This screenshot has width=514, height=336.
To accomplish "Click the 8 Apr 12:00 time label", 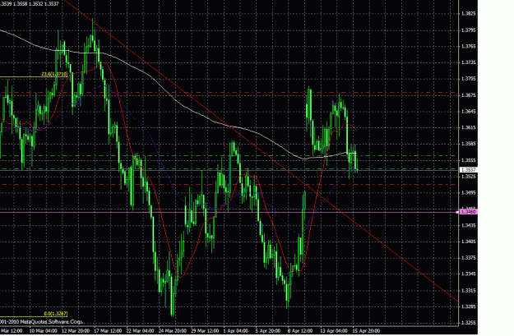I will coord(300,331).
